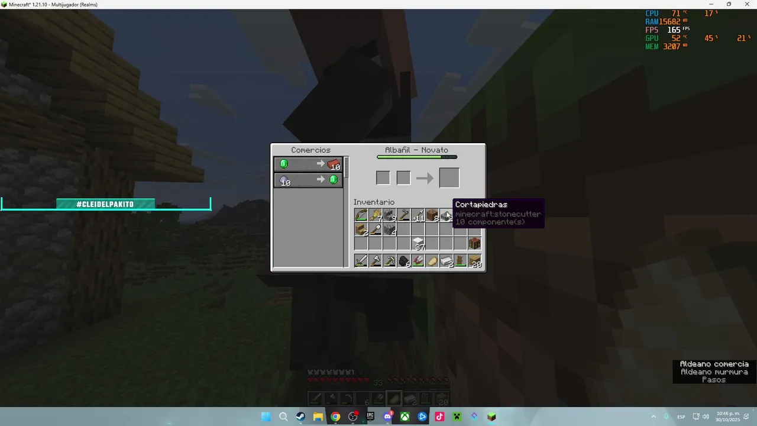757x426 pixels.
Task: Pick up the fishing rod in inventory
Action: [x=403, y=215]
